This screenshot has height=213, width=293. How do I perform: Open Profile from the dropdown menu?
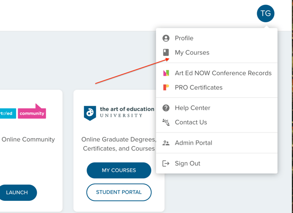pos(184,38)
